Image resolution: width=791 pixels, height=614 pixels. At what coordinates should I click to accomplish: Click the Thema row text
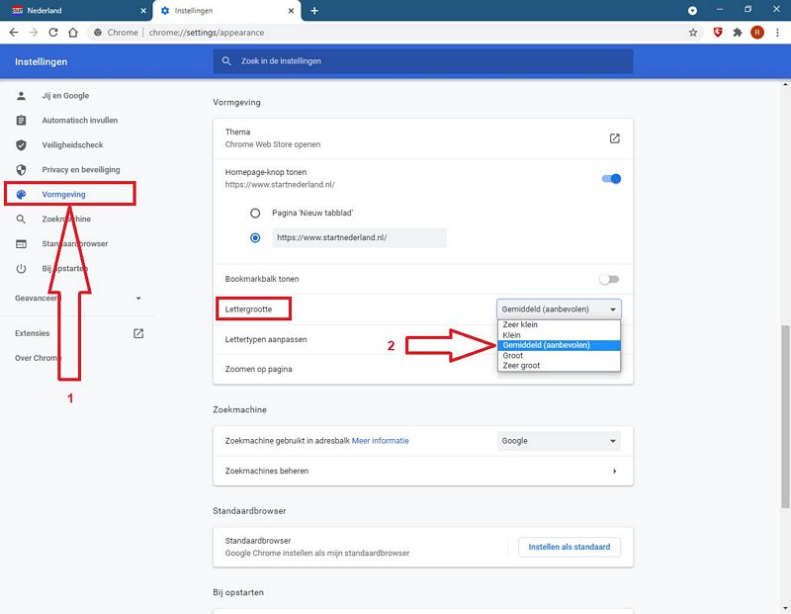pos(273,138)
